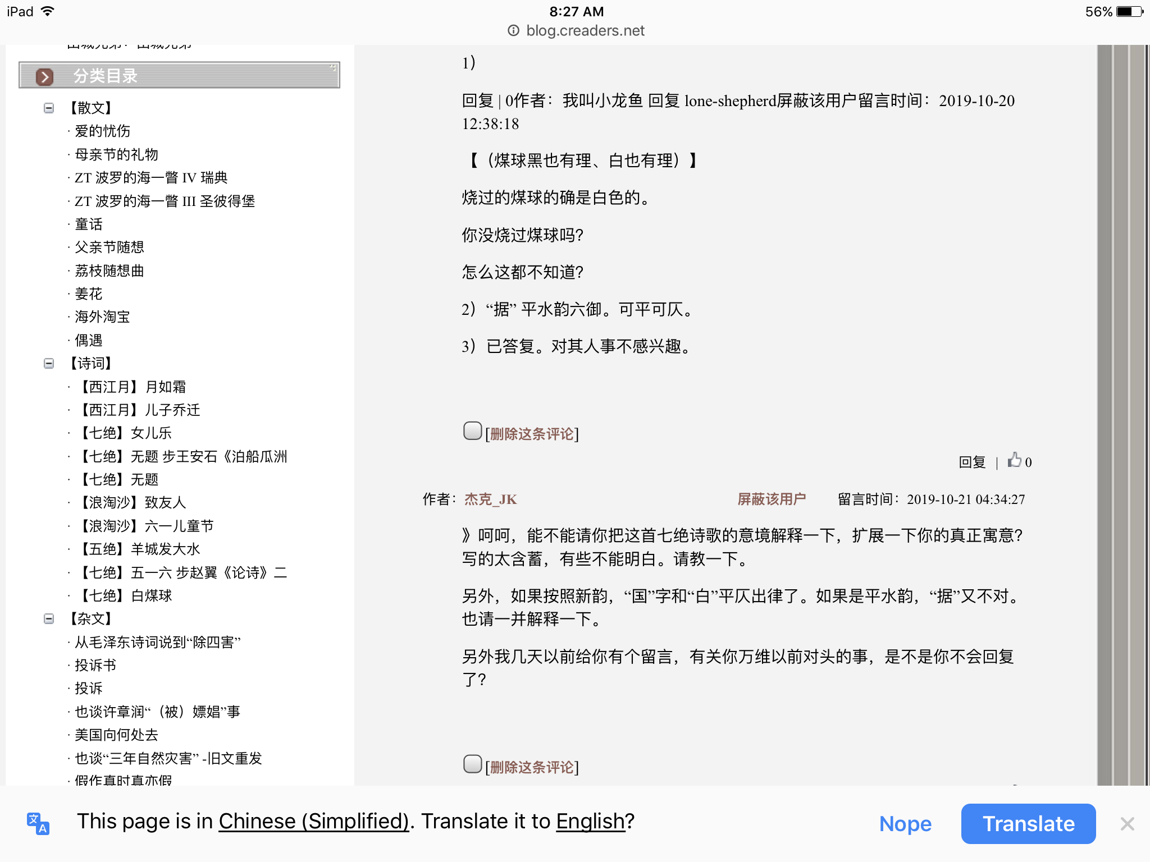Click the arrow icon in 分类目录 header
The width and height of the screenshot is (1150, 862).
[x=44, y=76]
